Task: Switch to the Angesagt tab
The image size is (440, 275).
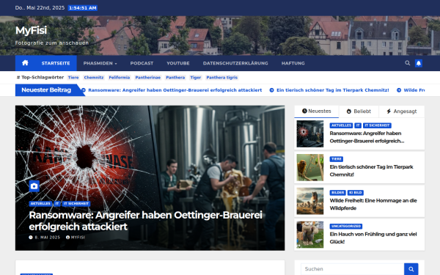Action: click(x=402, y=111)
